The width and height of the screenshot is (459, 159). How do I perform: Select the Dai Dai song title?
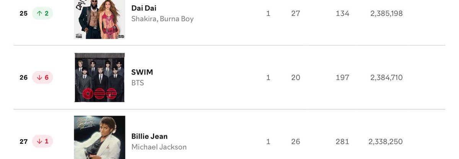pyautogui.click(x=144, y=8)
